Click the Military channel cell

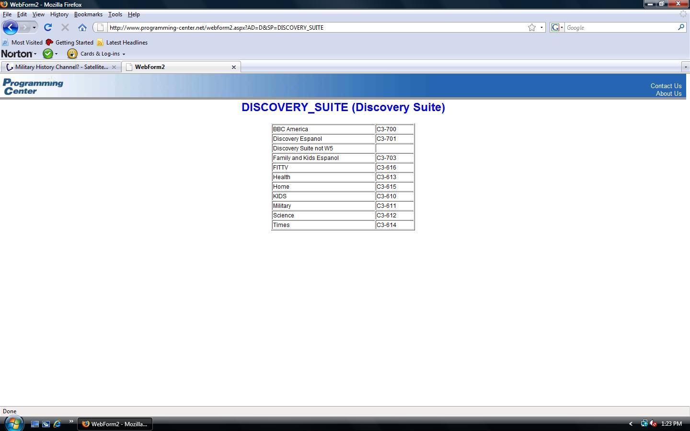tap(323, 206)
